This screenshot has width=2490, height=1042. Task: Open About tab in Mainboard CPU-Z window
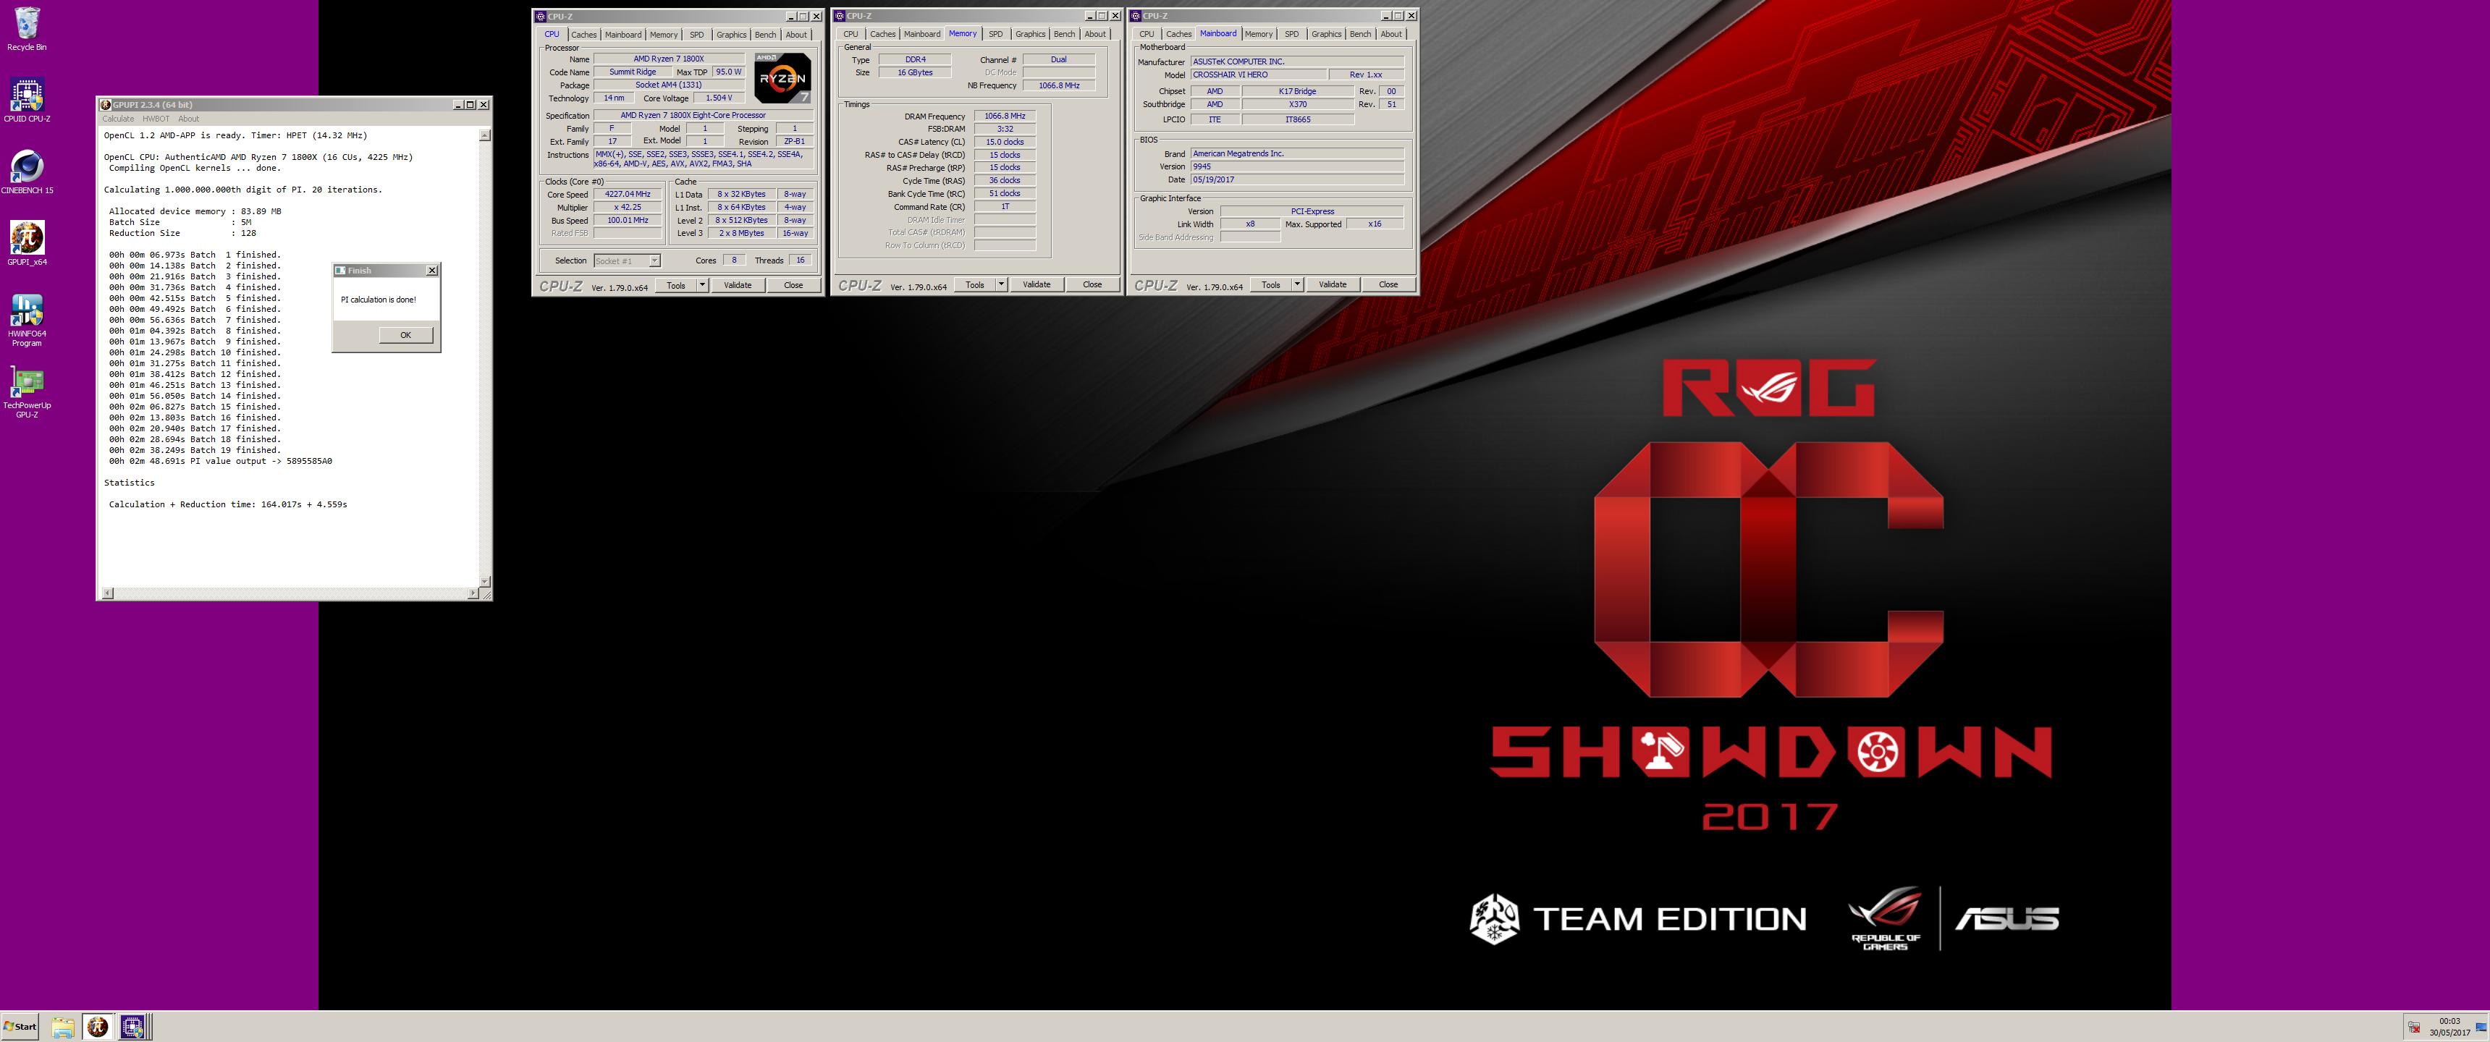pyautogui.click(x=1391, y=35)
